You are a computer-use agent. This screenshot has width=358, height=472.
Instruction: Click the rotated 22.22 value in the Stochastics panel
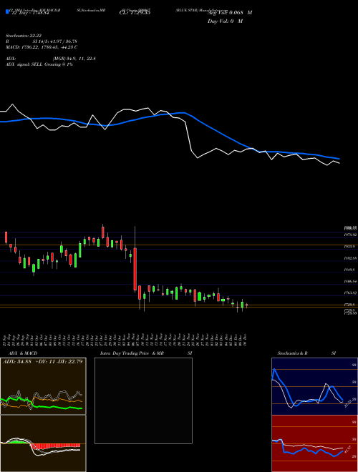coord(348,403)
